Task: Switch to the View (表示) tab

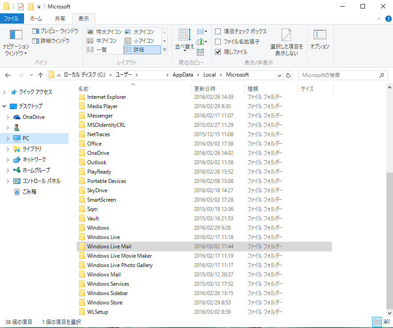Action: (84, 19)
